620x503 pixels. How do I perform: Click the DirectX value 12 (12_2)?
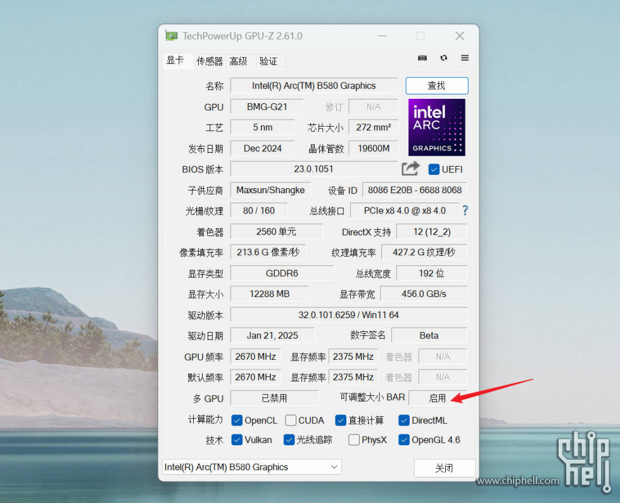pos(432,232)
